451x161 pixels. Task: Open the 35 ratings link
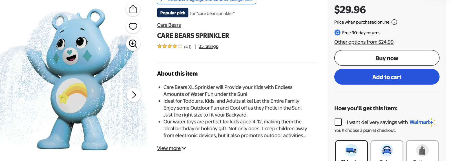pos(208,46)
